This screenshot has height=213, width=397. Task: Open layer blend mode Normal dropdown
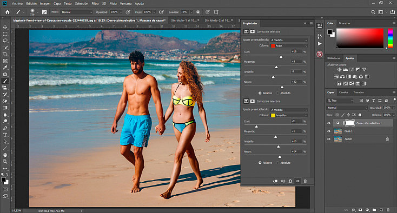[x=347, y=108]
